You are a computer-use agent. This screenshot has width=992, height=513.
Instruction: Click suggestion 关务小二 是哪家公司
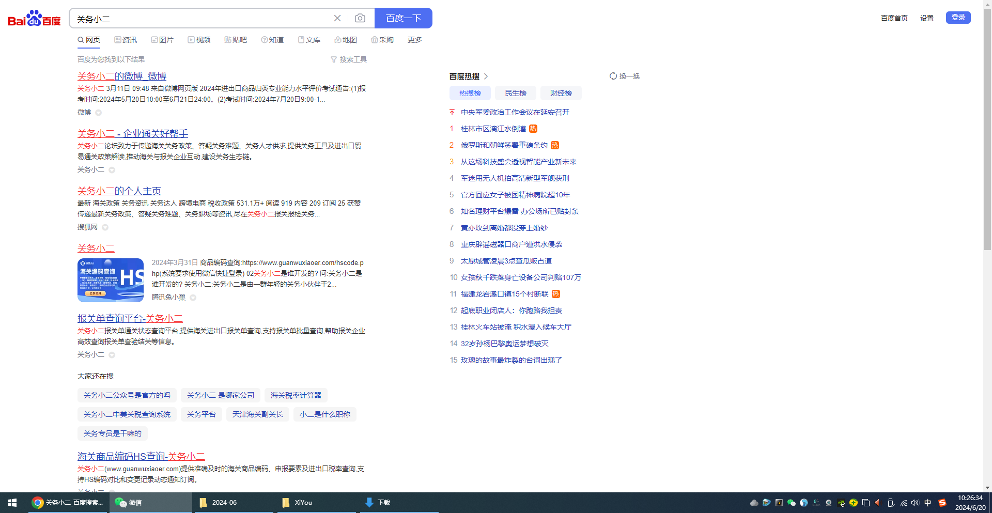coord(221,395)
